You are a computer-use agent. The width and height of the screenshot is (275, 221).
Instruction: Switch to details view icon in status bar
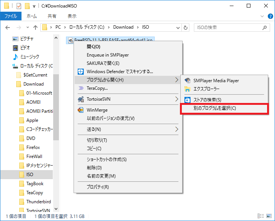click(261, 216)
